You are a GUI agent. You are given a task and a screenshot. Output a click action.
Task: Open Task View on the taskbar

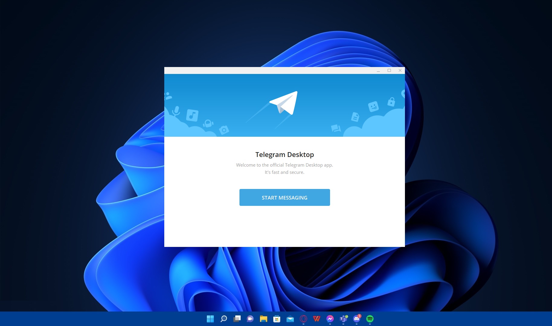coord(237,319)
